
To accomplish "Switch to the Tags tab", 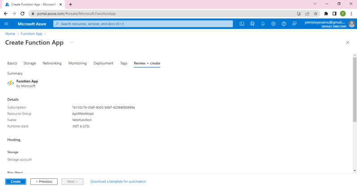I will pyautogui.click(x=124, y=63).
